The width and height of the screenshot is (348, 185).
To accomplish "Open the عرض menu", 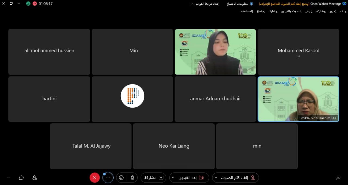I will pyautogui.click(x=309, y=11).
